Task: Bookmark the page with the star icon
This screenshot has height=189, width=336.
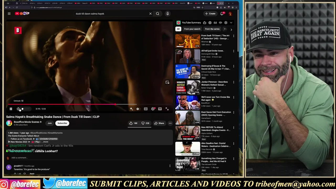Action: 202,7
